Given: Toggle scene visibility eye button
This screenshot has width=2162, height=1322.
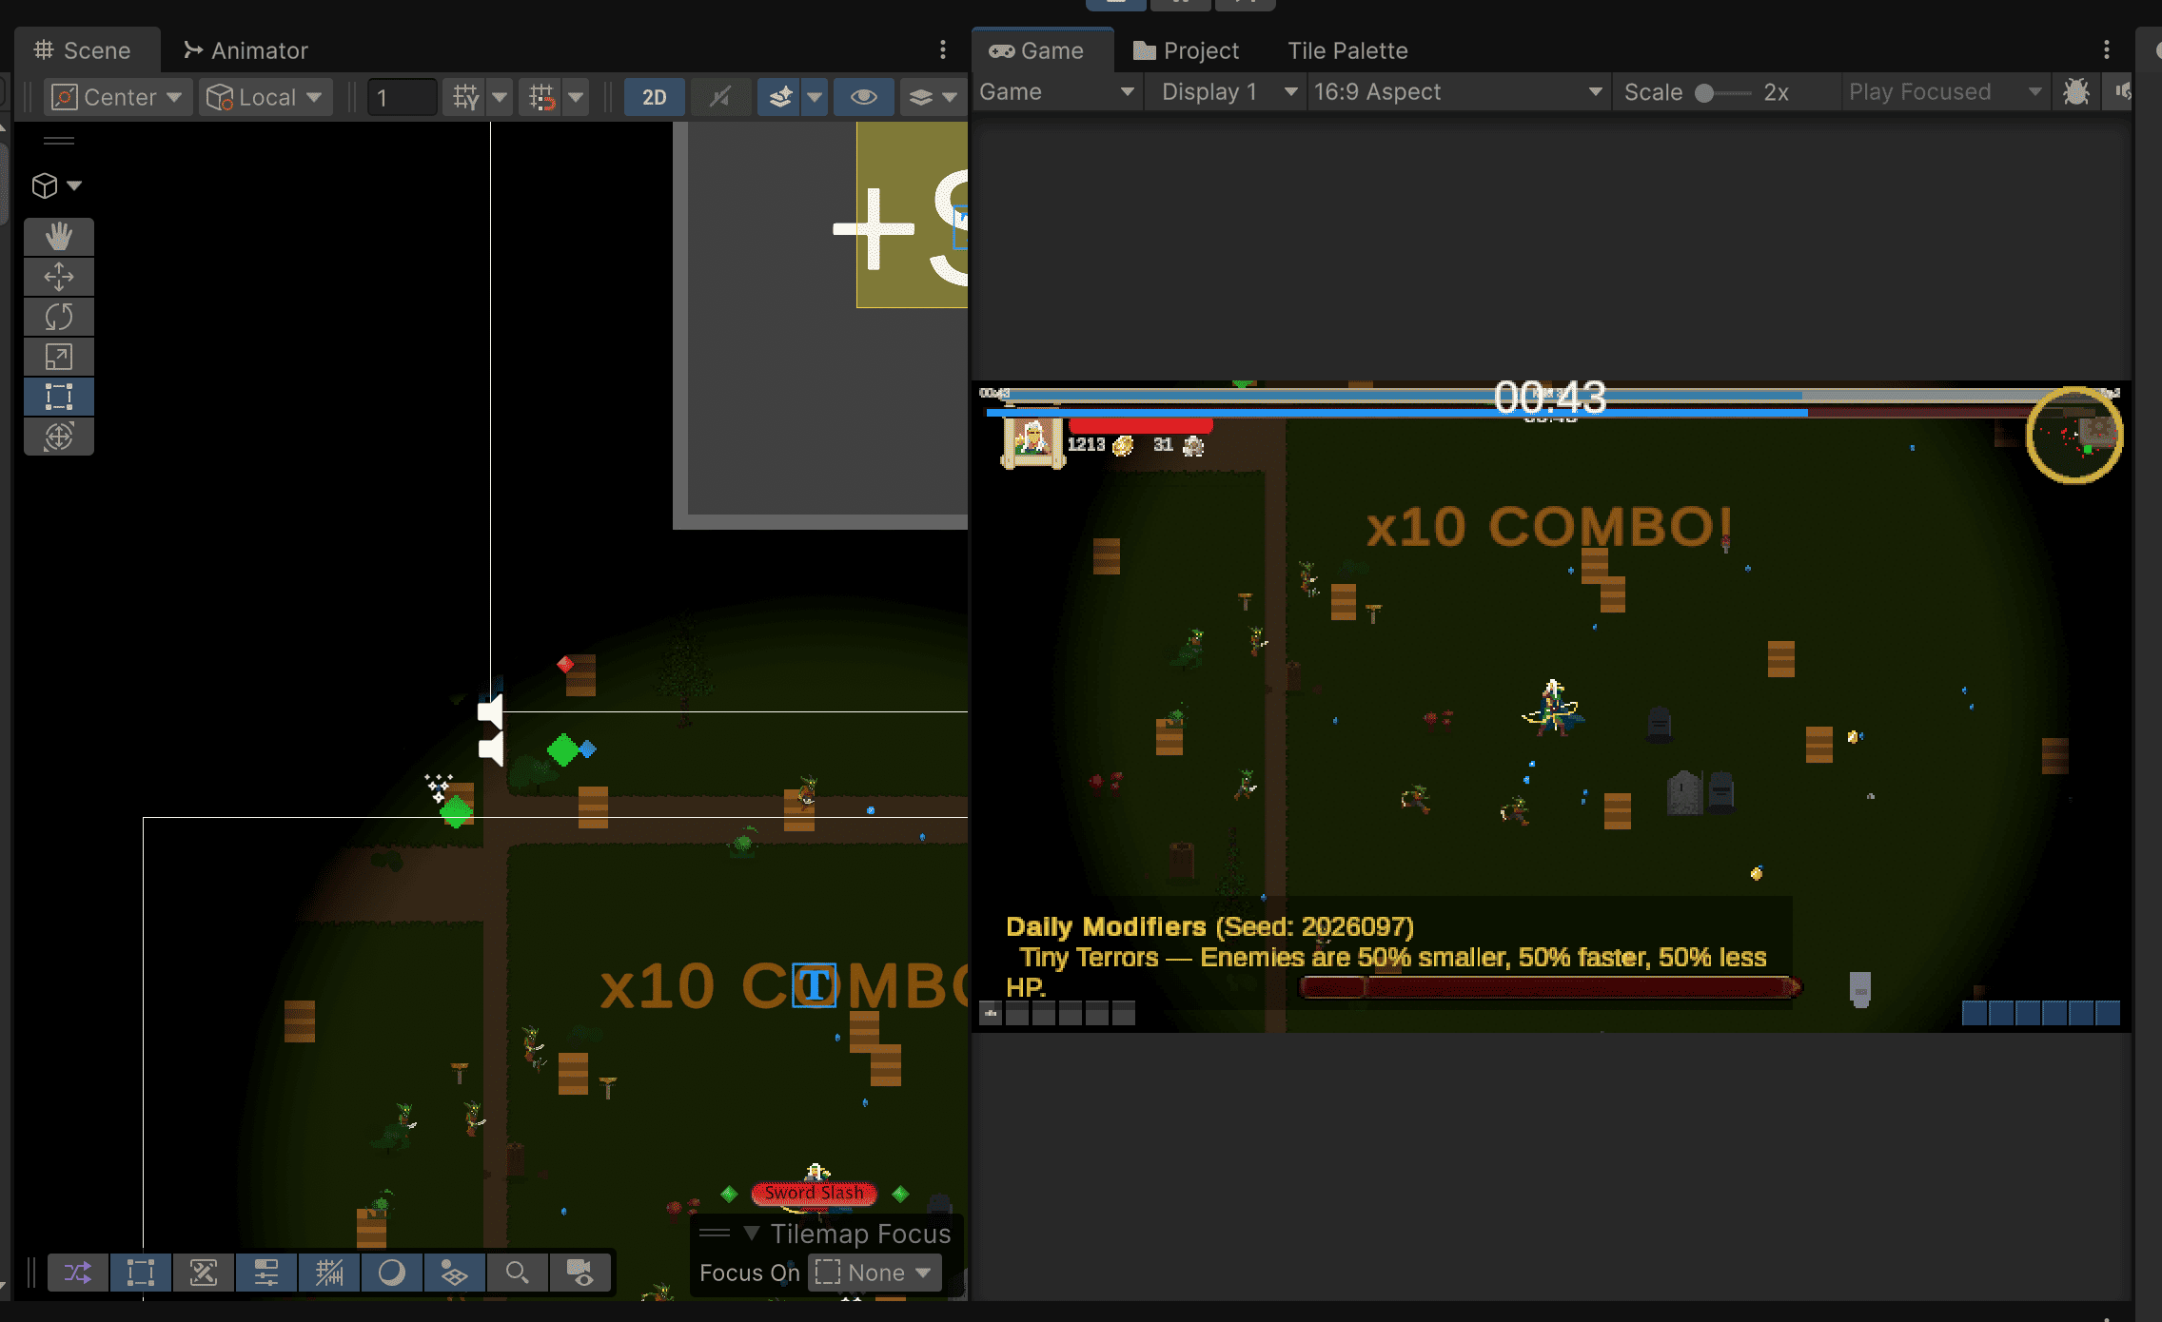Looking at the screenshot, I should tap(863, 97).
